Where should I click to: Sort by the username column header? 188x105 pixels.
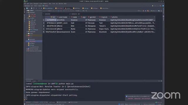tap(63, 17)
